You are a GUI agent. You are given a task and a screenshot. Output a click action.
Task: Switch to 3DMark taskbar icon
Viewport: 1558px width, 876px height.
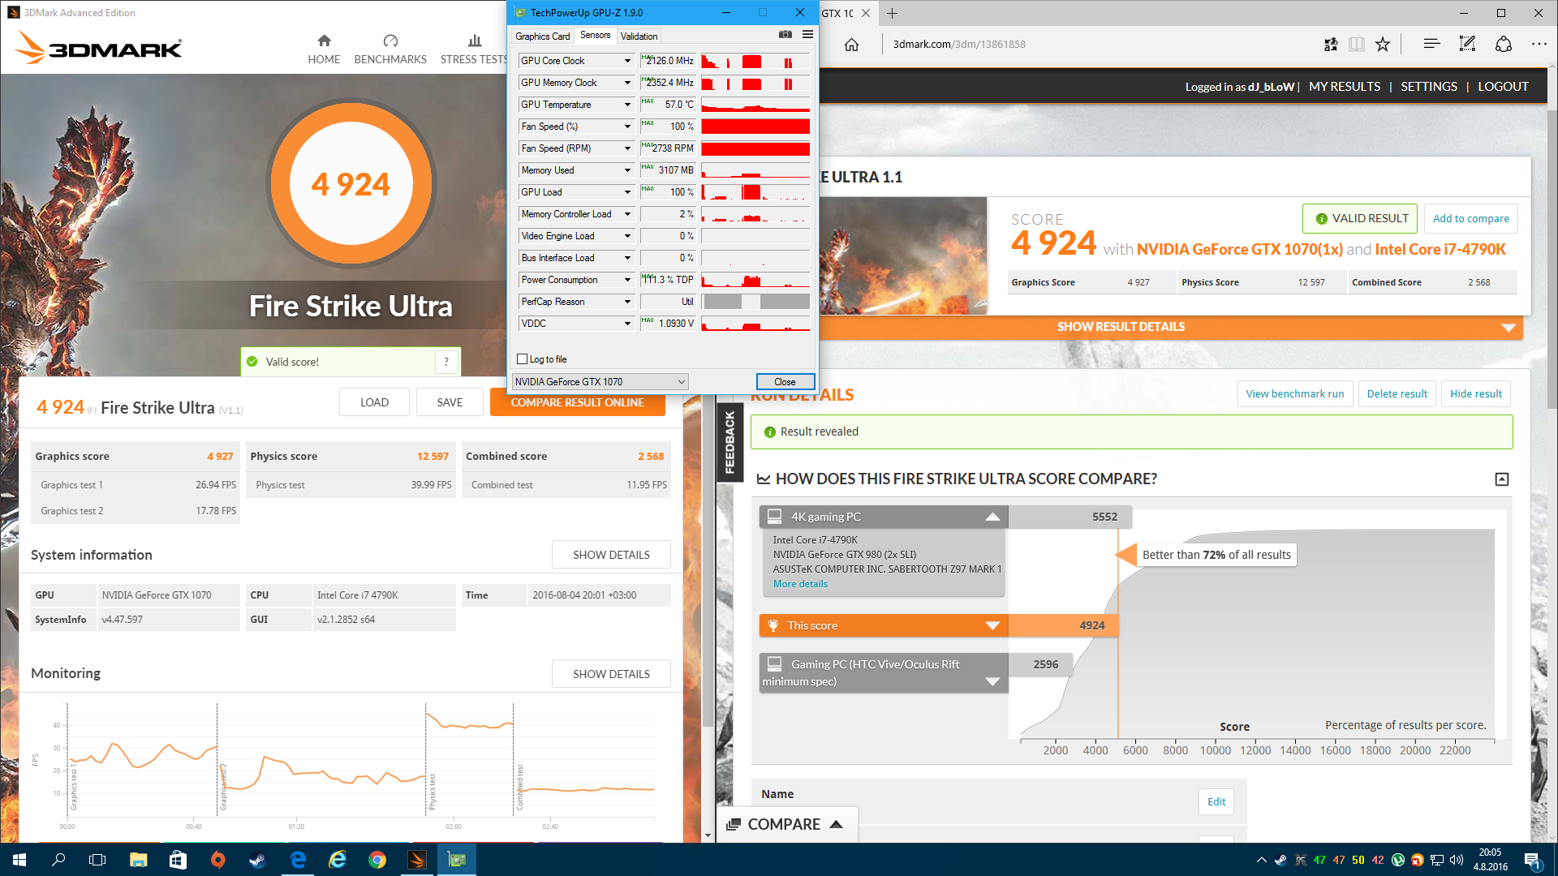pos(417,860)
